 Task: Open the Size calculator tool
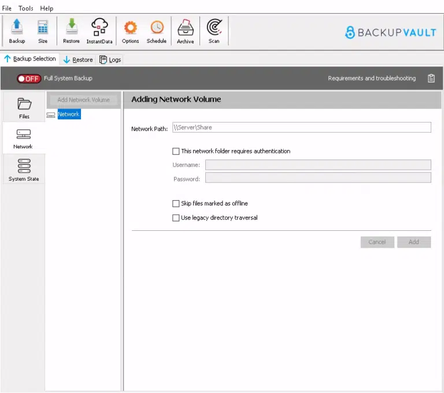(43, 31)
